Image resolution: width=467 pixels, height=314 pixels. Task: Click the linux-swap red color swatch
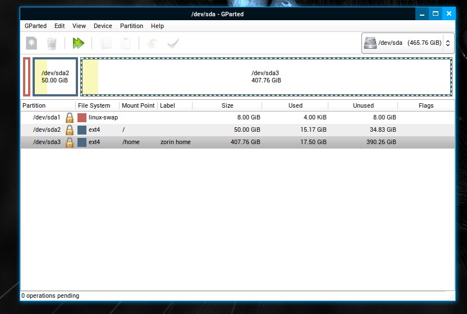click(x=82, y=118)
